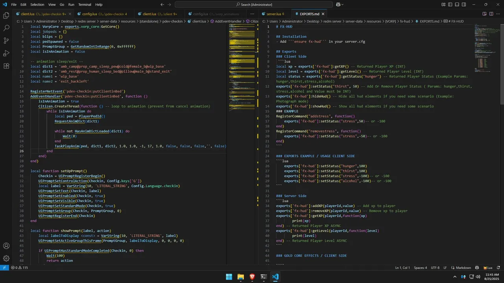The width and height of the screenshot is (504, 283).
Task: Click the Copilot status icon in status bar
Action: coord(477,268)
